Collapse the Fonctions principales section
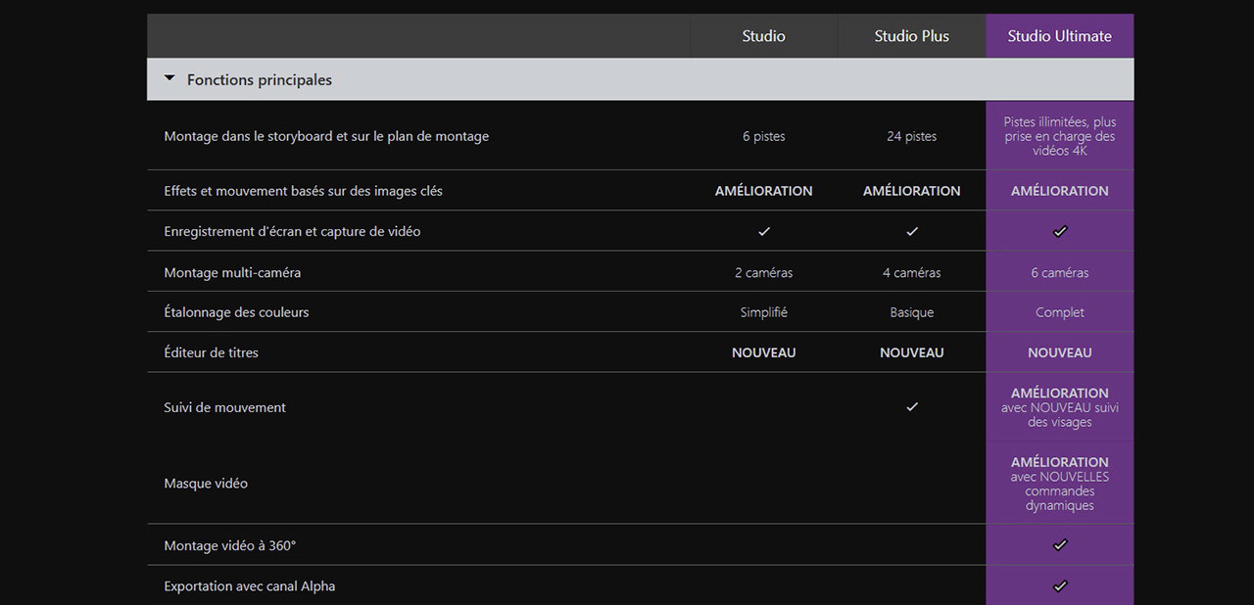The image size is (1254, 605). 170,79
